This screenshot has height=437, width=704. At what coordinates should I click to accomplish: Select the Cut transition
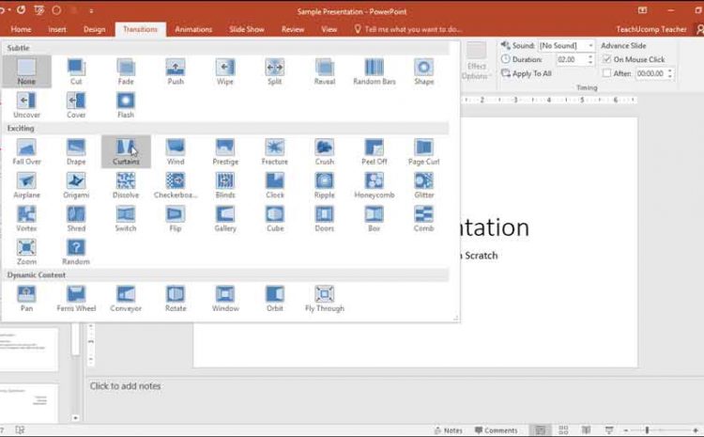coord(76,71)
